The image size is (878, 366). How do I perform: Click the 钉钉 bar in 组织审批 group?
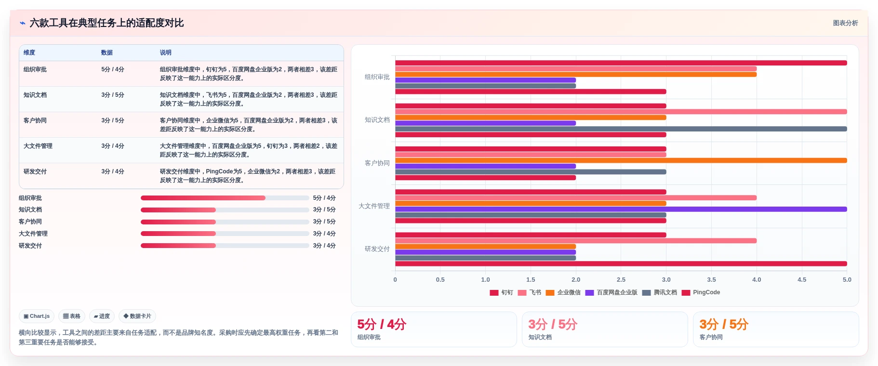[x=621, y=63]
